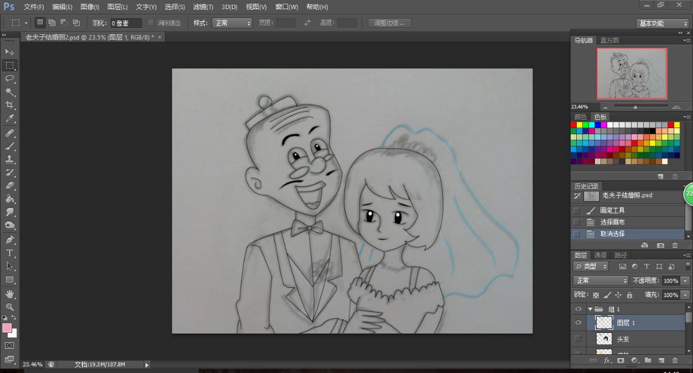Click Subtract from selection mode icon
693x373 pixels.
point(64,22)
